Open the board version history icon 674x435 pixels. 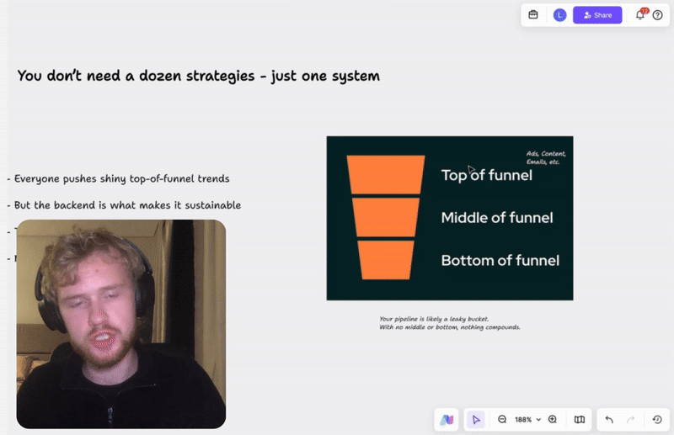pos(657,419)
